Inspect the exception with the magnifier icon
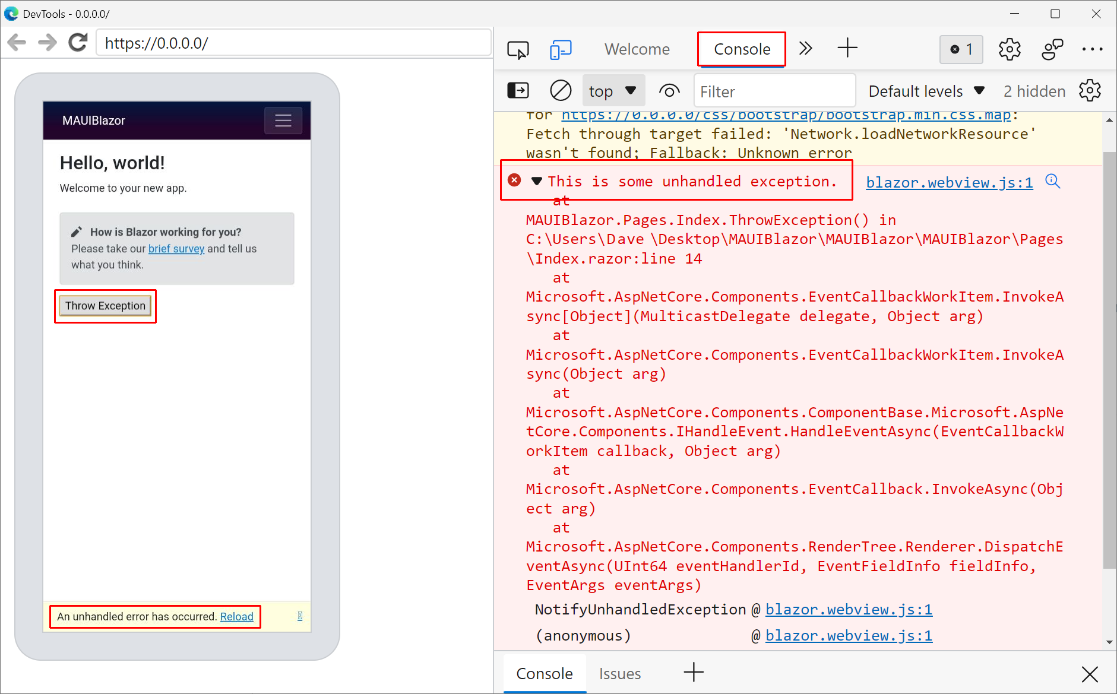 pos(1053,181)
